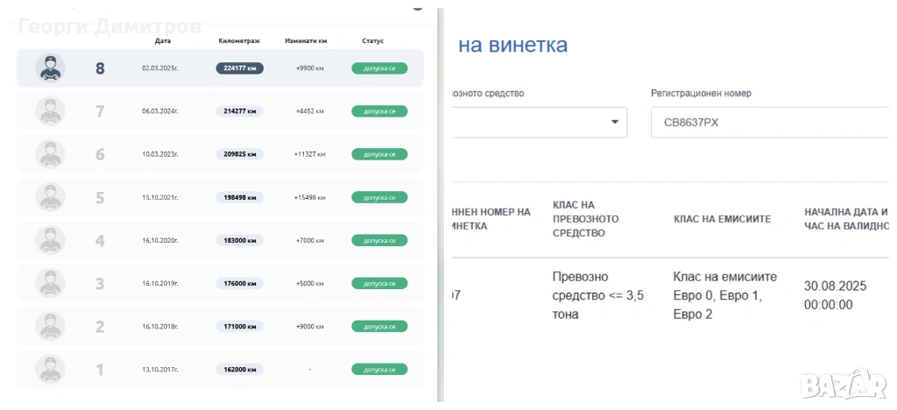The height and width of the screenshot is (410, 897).
Task: Click the mechanic avatar icon in row 7
Action: pos(50,111)
